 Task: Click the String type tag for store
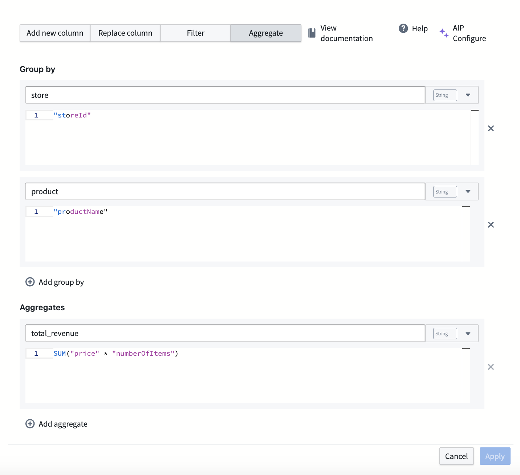pos(445,95)
